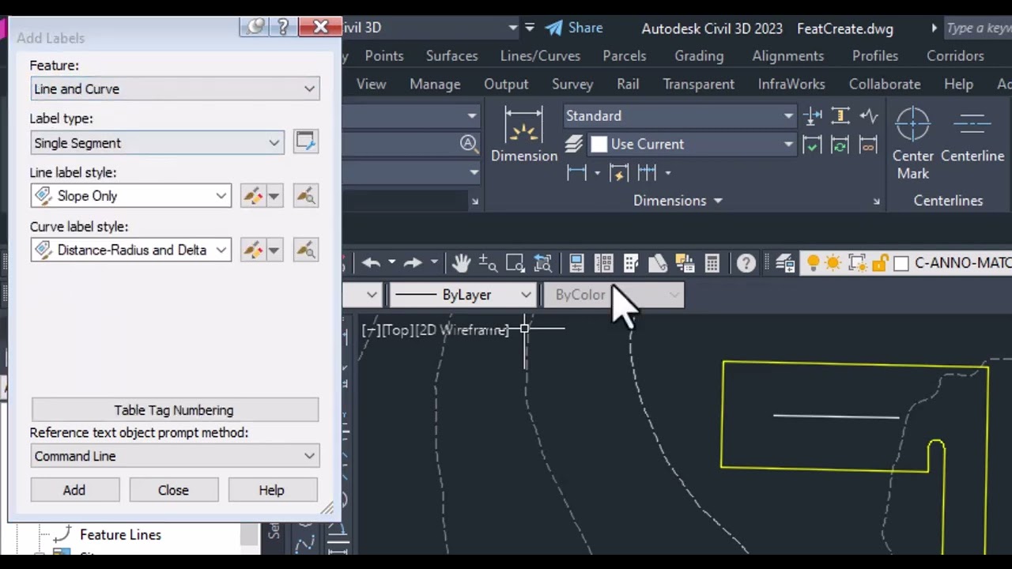Click Help in the Add Labels dialog
Image resolution: width=1012 pixels, height=569 pixels.
click(272, 490)
